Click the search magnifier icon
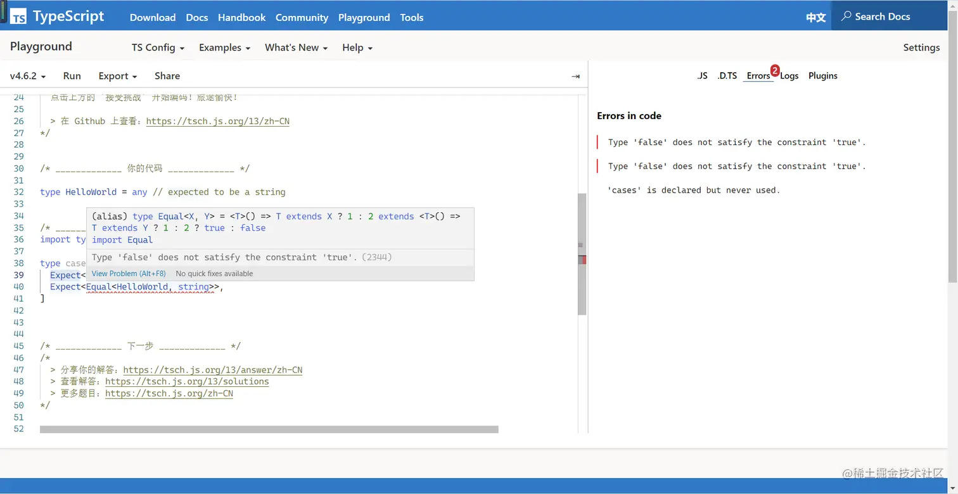958x494 pixels. pyautogui.click(x=846, y=16)
